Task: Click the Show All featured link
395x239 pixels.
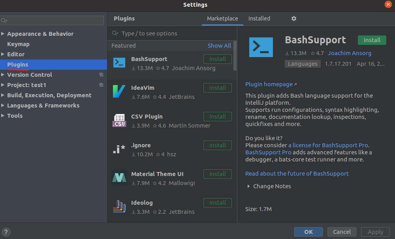Action: 219,46
